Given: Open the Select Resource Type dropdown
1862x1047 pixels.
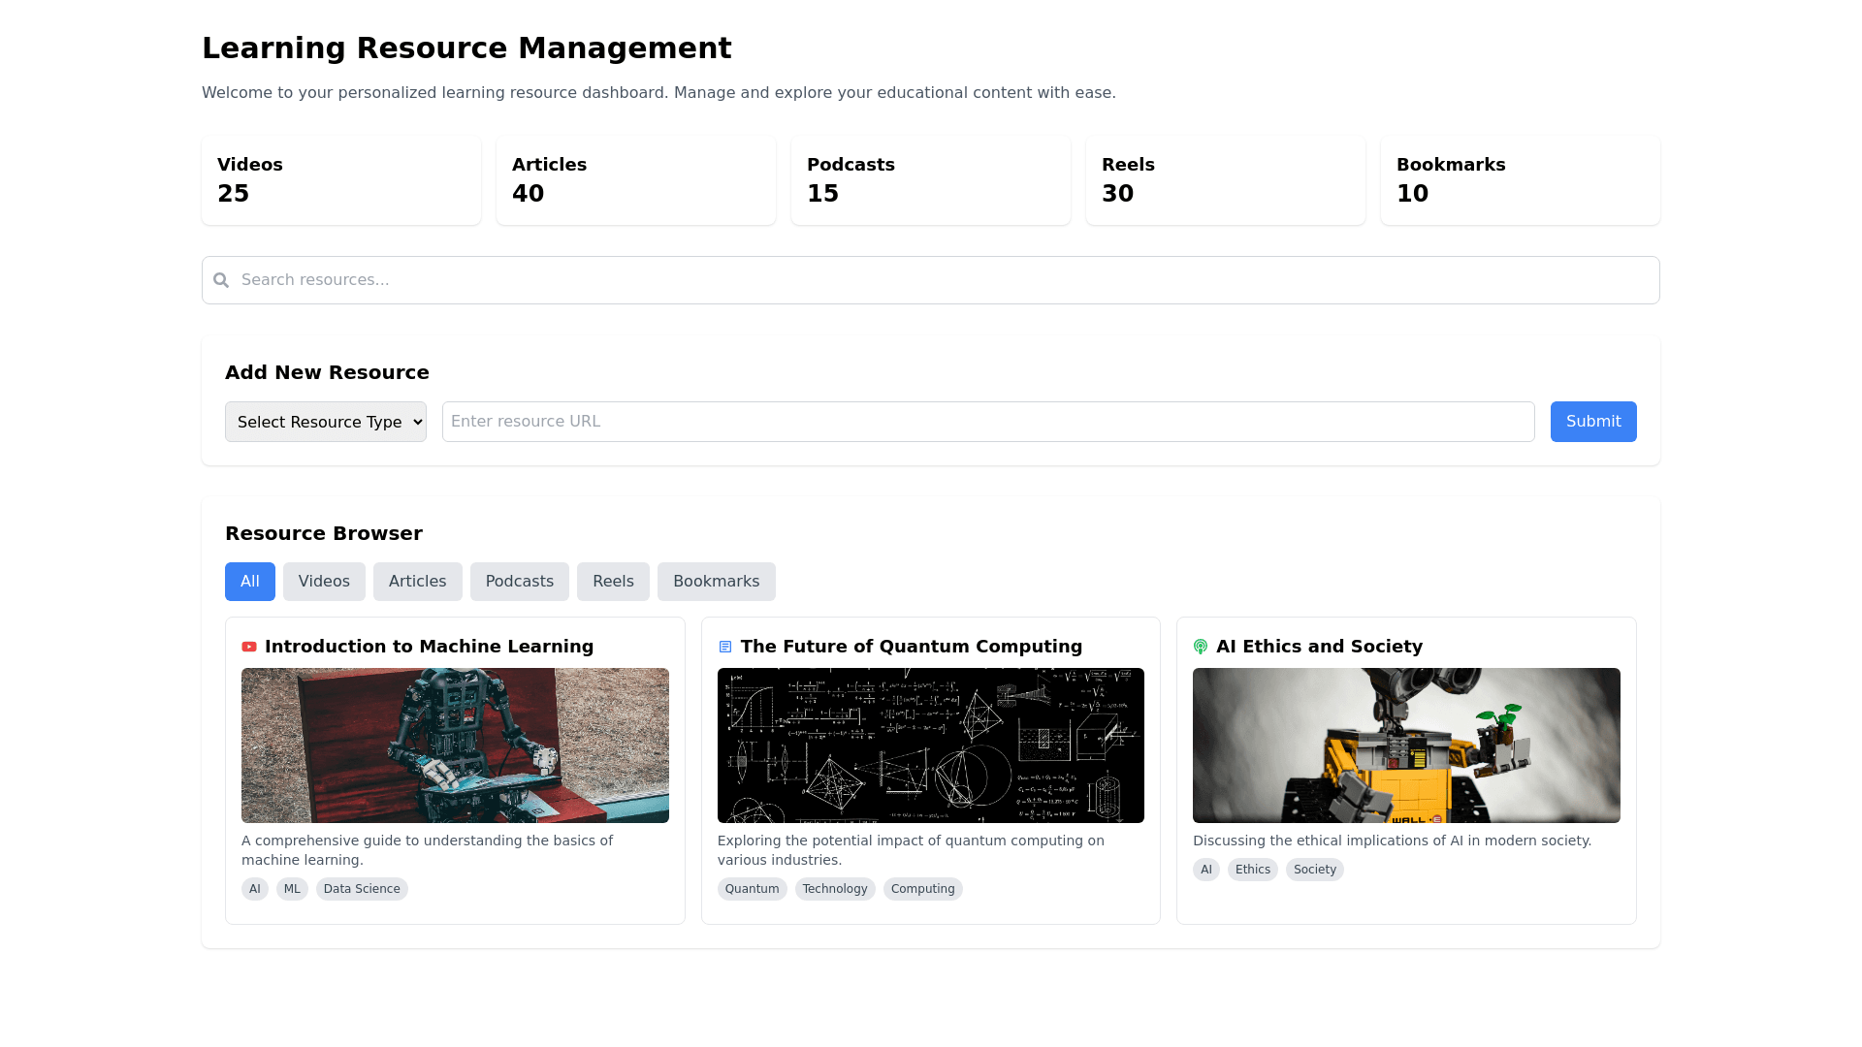Looking at the screenshot, I should tap(326, 422).
